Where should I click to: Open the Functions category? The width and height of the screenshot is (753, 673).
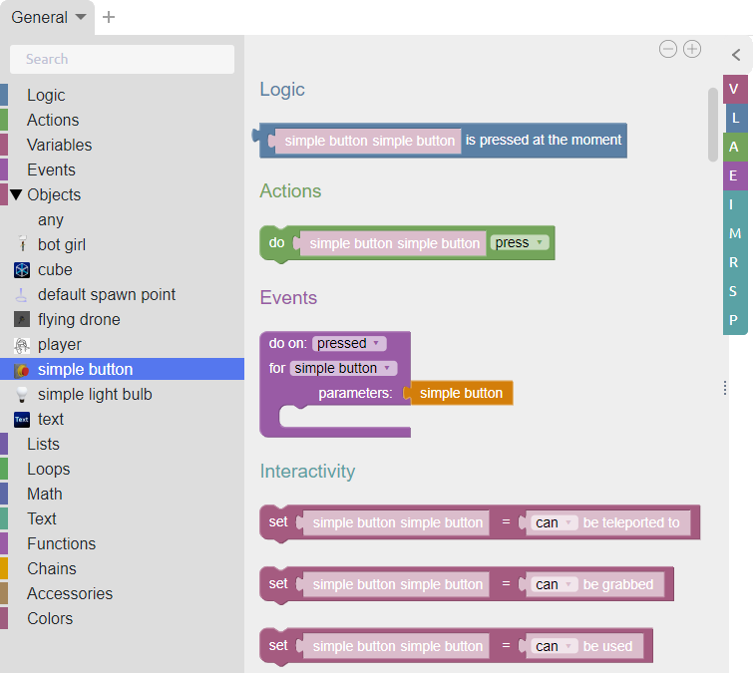pos(61,543)
